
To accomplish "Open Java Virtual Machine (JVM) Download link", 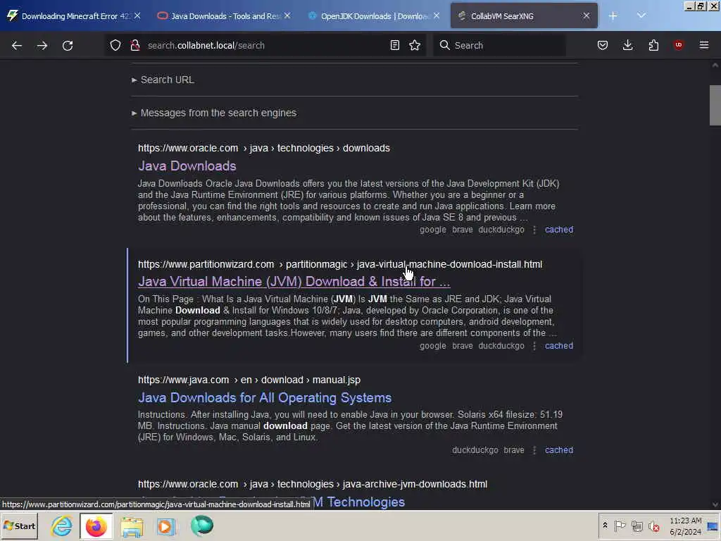I will click(294, 281).
